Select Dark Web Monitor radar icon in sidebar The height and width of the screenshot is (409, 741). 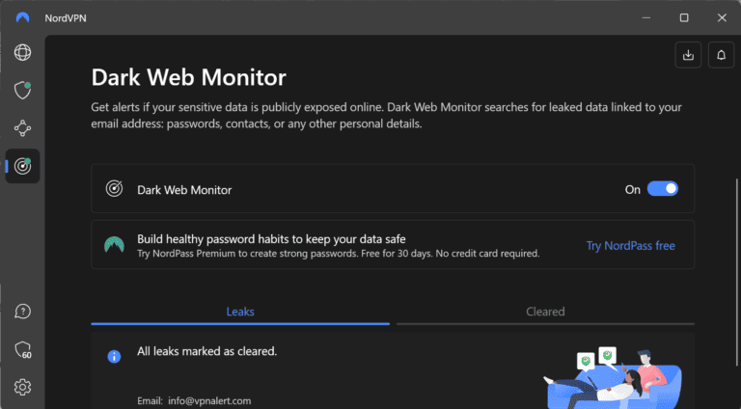(22, 165)
